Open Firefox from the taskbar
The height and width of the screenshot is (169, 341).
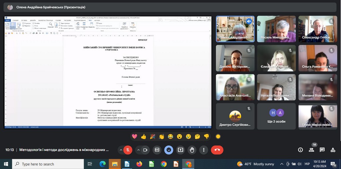(x=139, y=164)
